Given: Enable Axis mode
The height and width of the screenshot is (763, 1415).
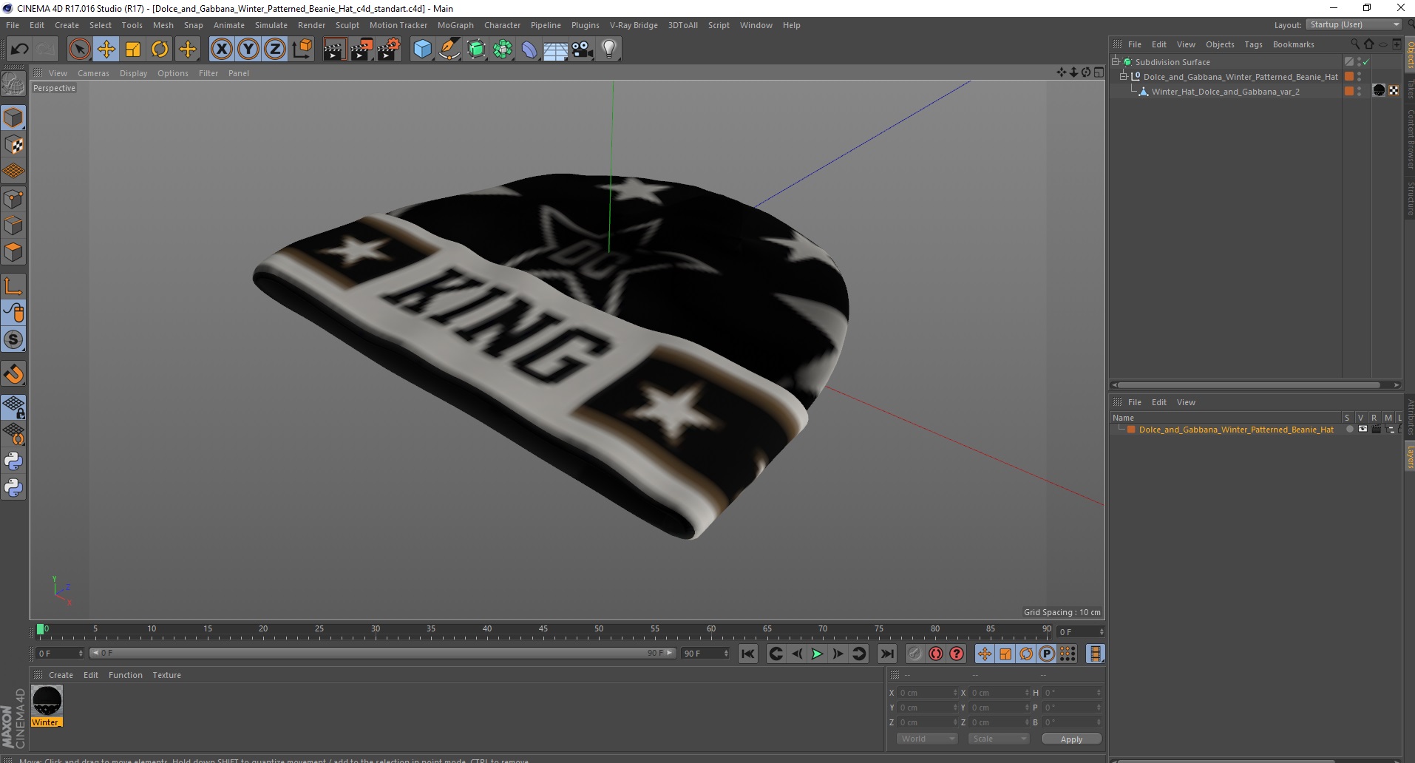Looking at the screenshot, I should click(13, 286).
